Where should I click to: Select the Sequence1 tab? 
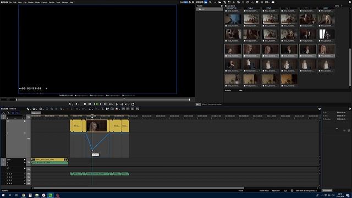(36, 113)
